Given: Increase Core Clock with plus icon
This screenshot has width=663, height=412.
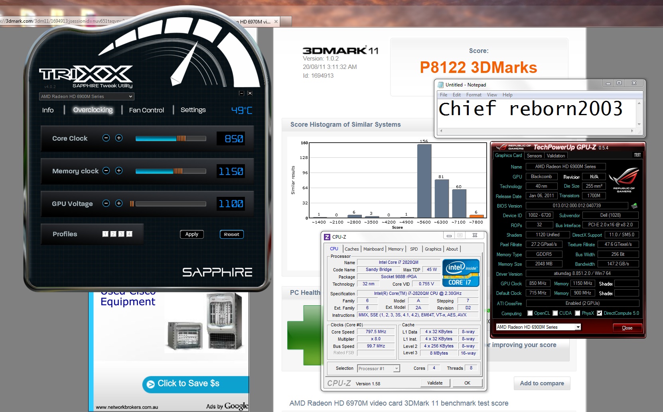Looking at the screenshot, I should pyautogui.click(x=119, y=138).
